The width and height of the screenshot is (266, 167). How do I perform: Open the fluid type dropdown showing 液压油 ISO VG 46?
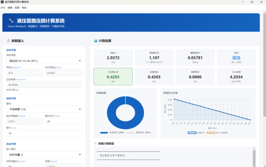(44, 61)
